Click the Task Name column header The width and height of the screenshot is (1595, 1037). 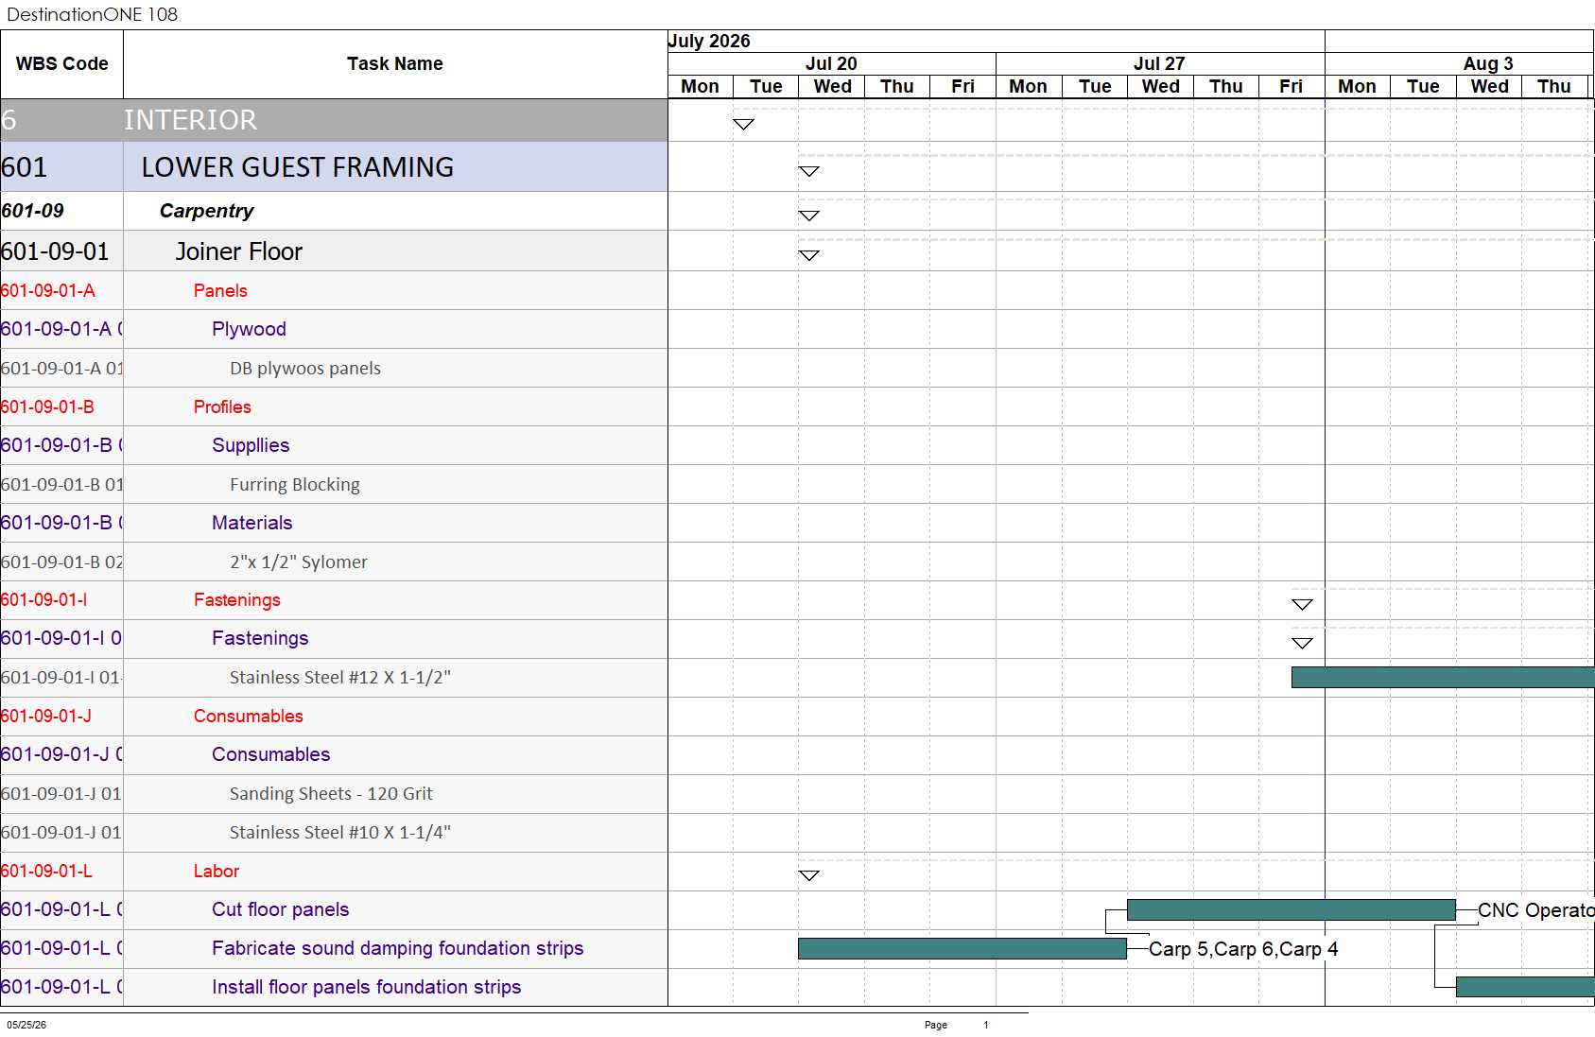tap(395, 64)
